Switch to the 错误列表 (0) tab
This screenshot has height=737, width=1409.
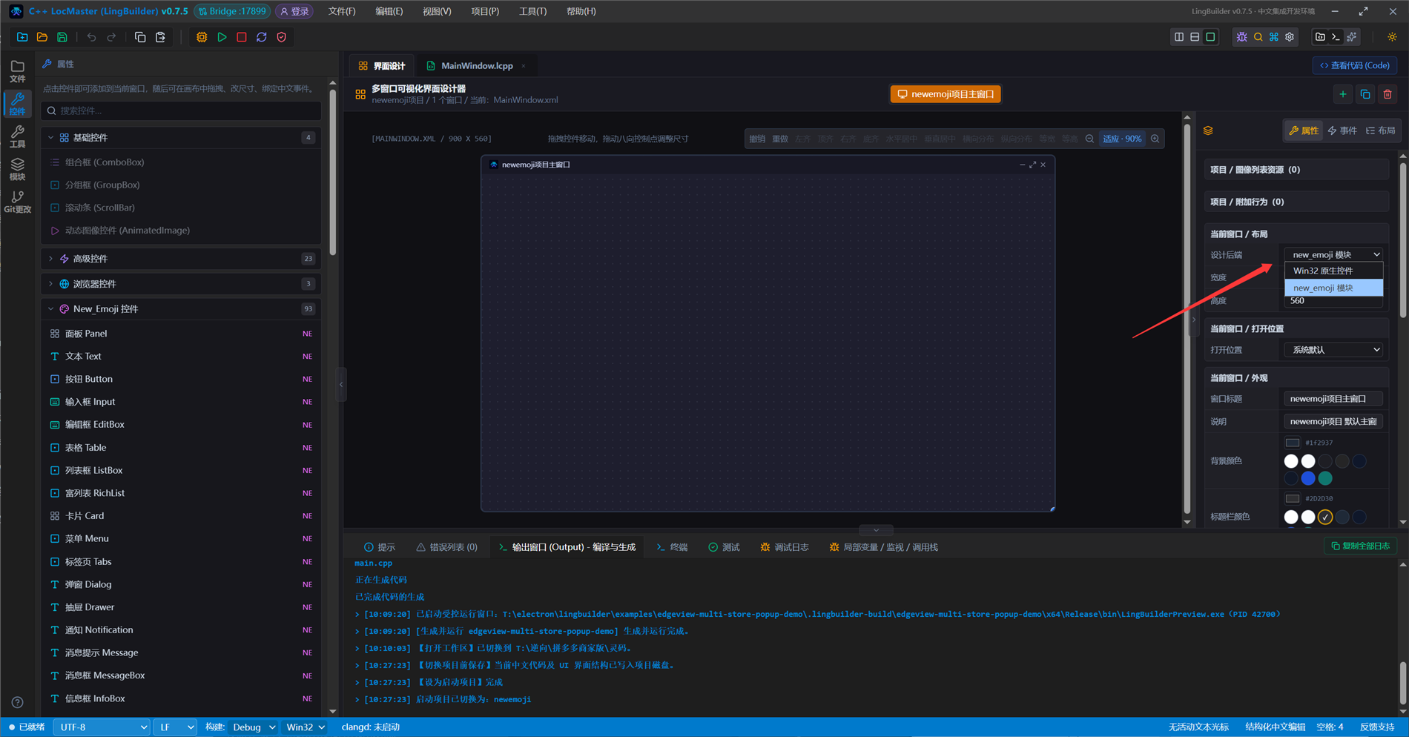[446, 547]
